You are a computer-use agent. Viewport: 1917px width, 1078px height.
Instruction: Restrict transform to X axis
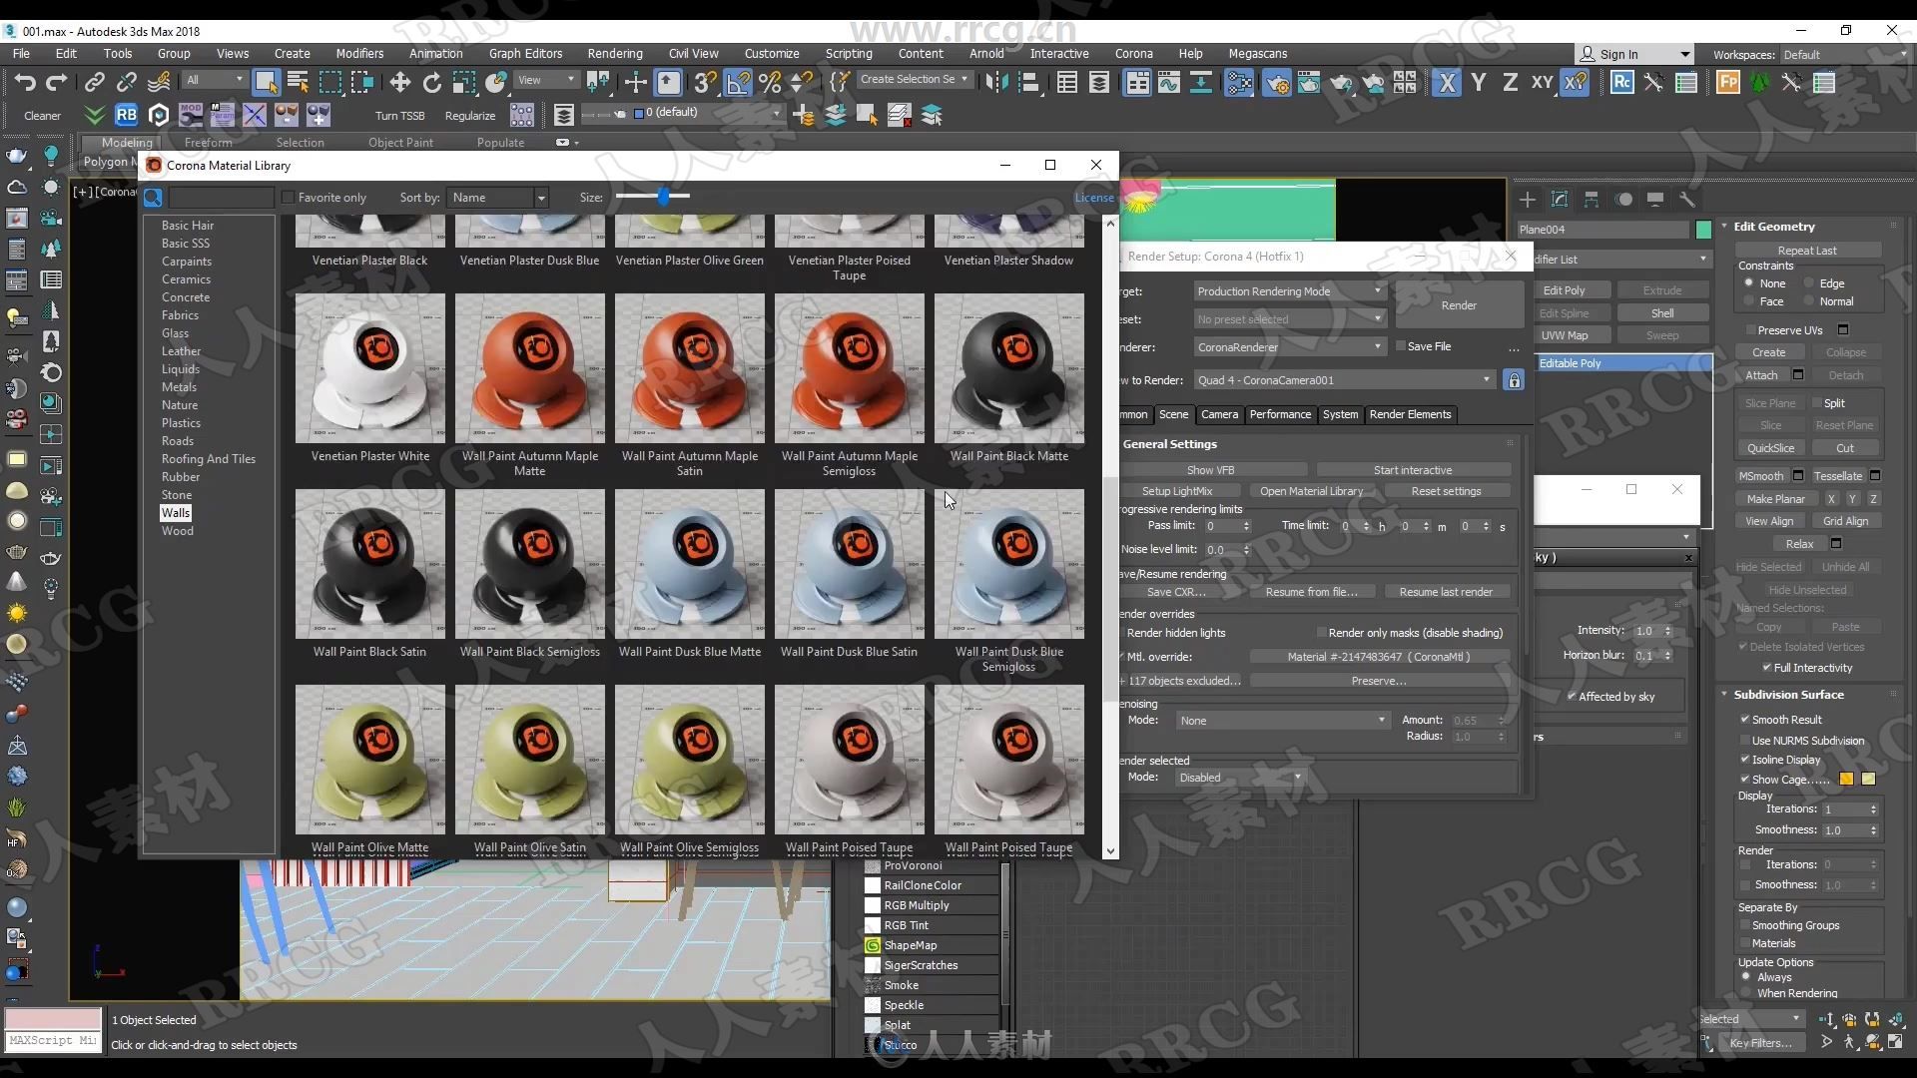[1447, 82]
